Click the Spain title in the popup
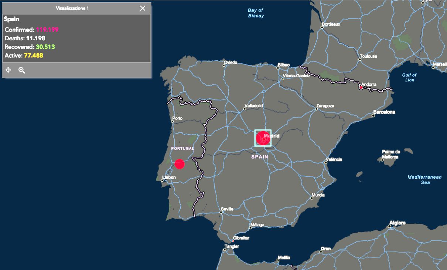Image resolution: width=447 pixels, height=270 pixels. pyautogui.click(x=11, y=19)
